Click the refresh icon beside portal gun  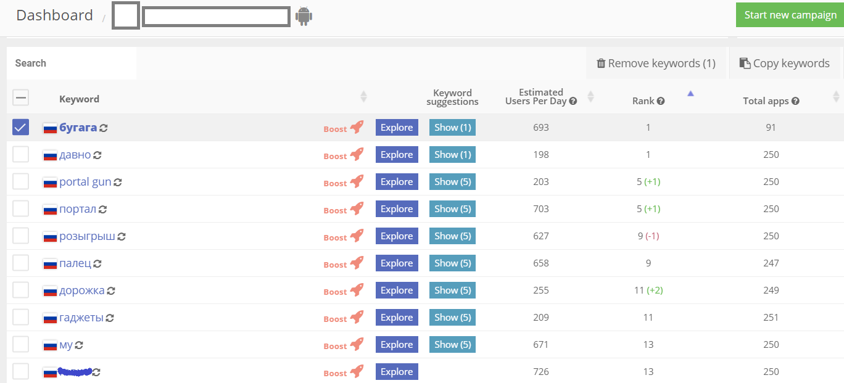(118, 182)
